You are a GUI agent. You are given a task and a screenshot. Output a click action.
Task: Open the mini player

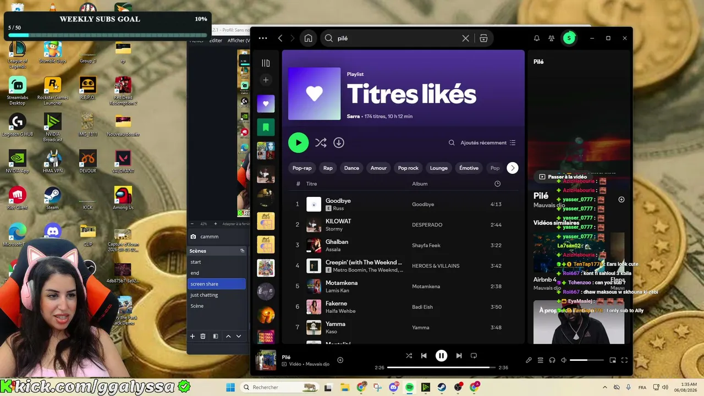tap(613, 360)
